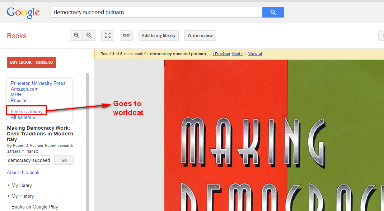384x211 pixels.
Task: Switch book viewer to fullscreen mode
Action: point(108,35)
